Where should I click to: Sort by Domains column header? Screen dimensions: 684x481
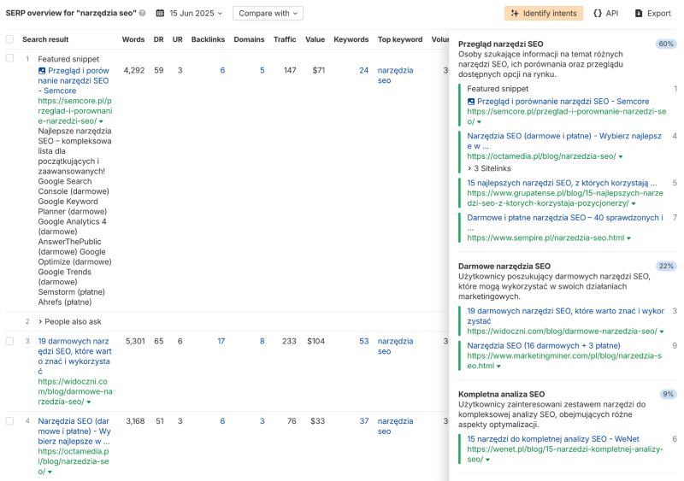coord(249,39)
